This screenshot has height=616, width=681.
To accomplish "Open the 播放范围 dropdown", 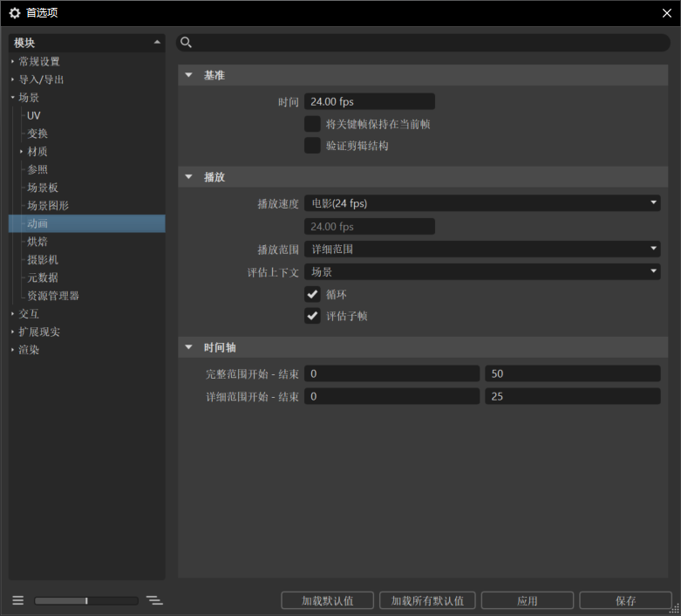I will [x=482, y=249].
